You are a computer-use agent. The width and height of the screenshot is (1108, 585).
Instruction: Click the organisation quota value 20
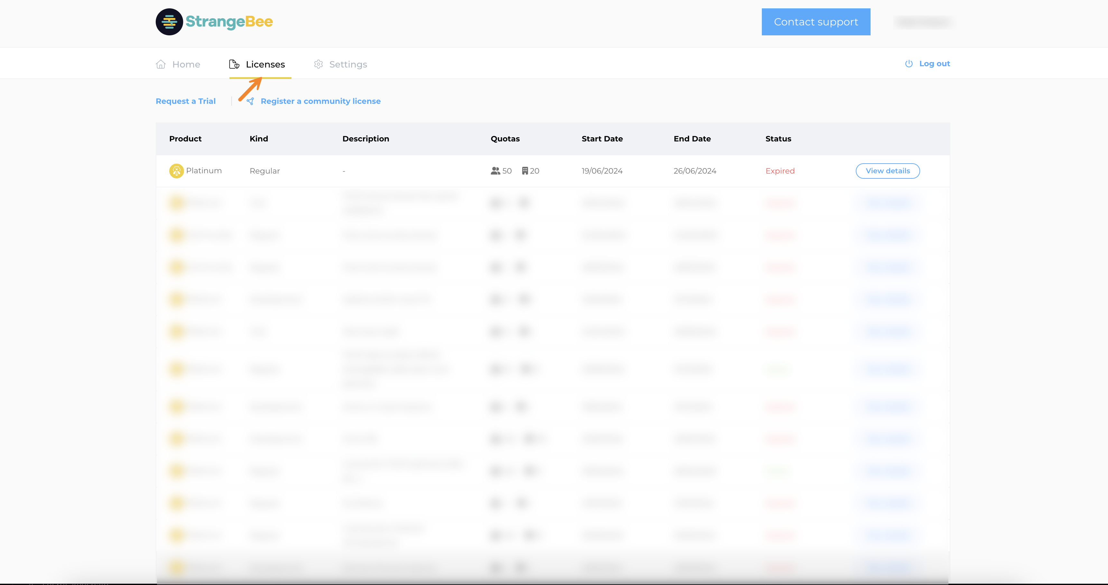[535, 171]
